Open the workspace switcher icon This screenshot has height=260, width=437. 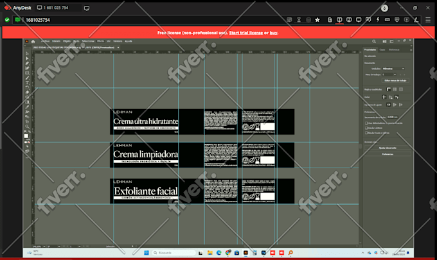(x=391, y=41)
